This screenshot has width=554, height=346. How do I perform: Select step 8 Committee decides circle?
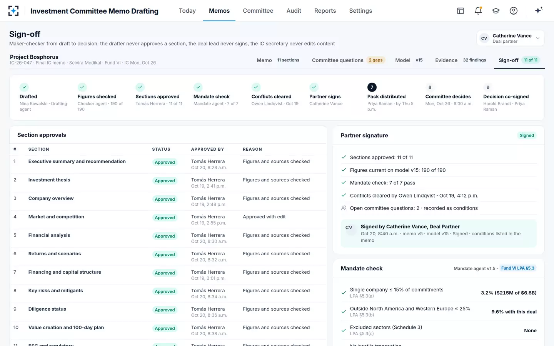430,87
